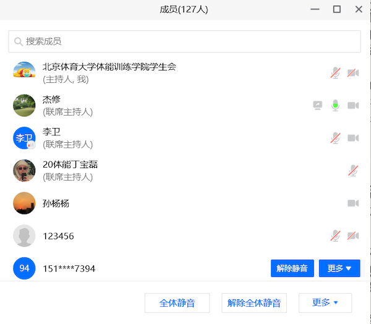The width and height of the screenshot is (371, 324).
Task: Click 杰修's camera icon
Action: [x=353, y=105]
